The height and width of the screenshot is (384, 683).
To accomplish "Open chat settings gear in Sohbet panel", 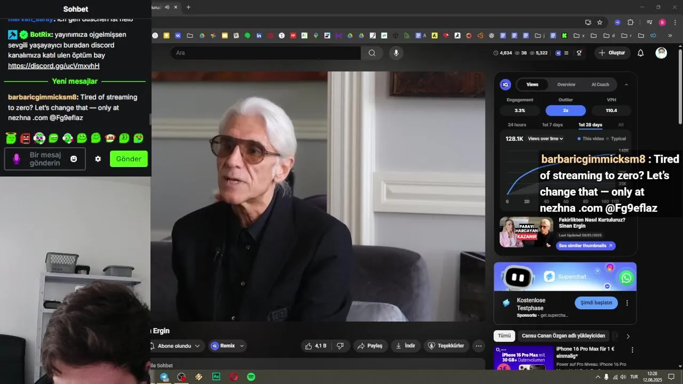I will click(x=98, y=159).
